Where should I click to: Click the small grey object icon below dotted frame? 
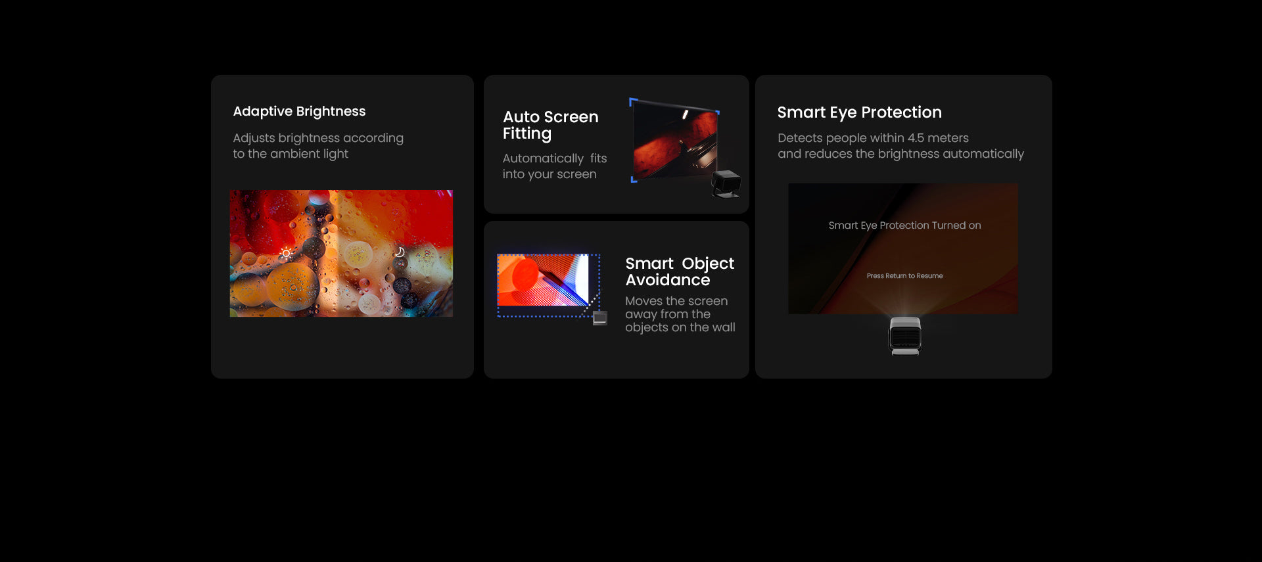click(599, 318)
